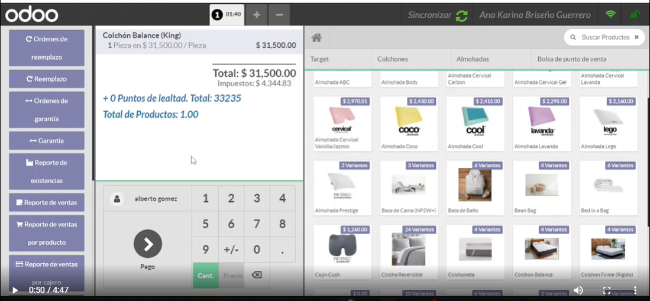Click Almohada Cervical Gel product card
This screenshot has width=650, height=301.
[x=542, y=80]
